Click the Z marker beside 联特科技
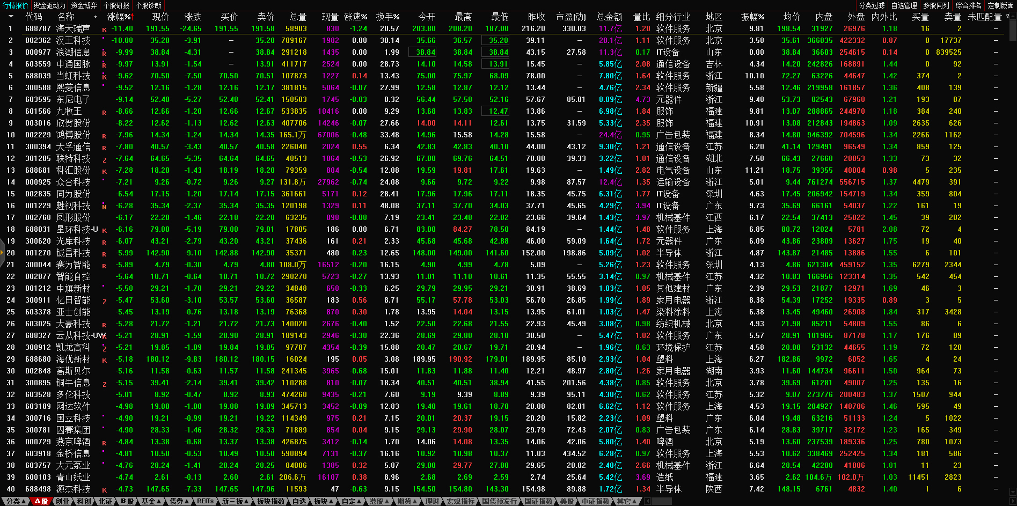Viewport: 1017px width, 506px height. (x=104, y=160)
